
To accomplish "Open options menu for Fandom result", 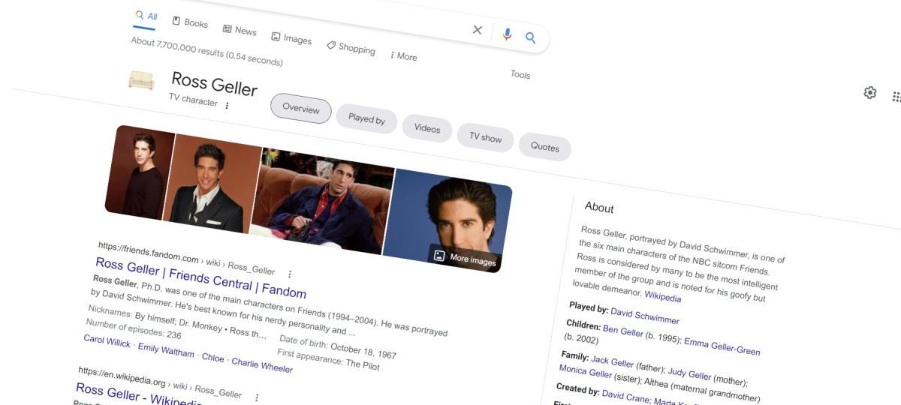I will 290,274.
